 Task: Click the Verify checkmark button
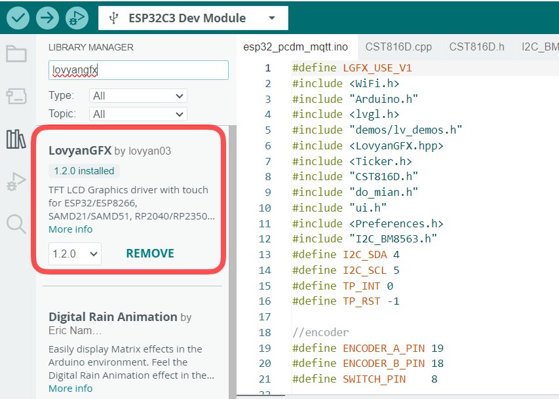coord(18,18)
